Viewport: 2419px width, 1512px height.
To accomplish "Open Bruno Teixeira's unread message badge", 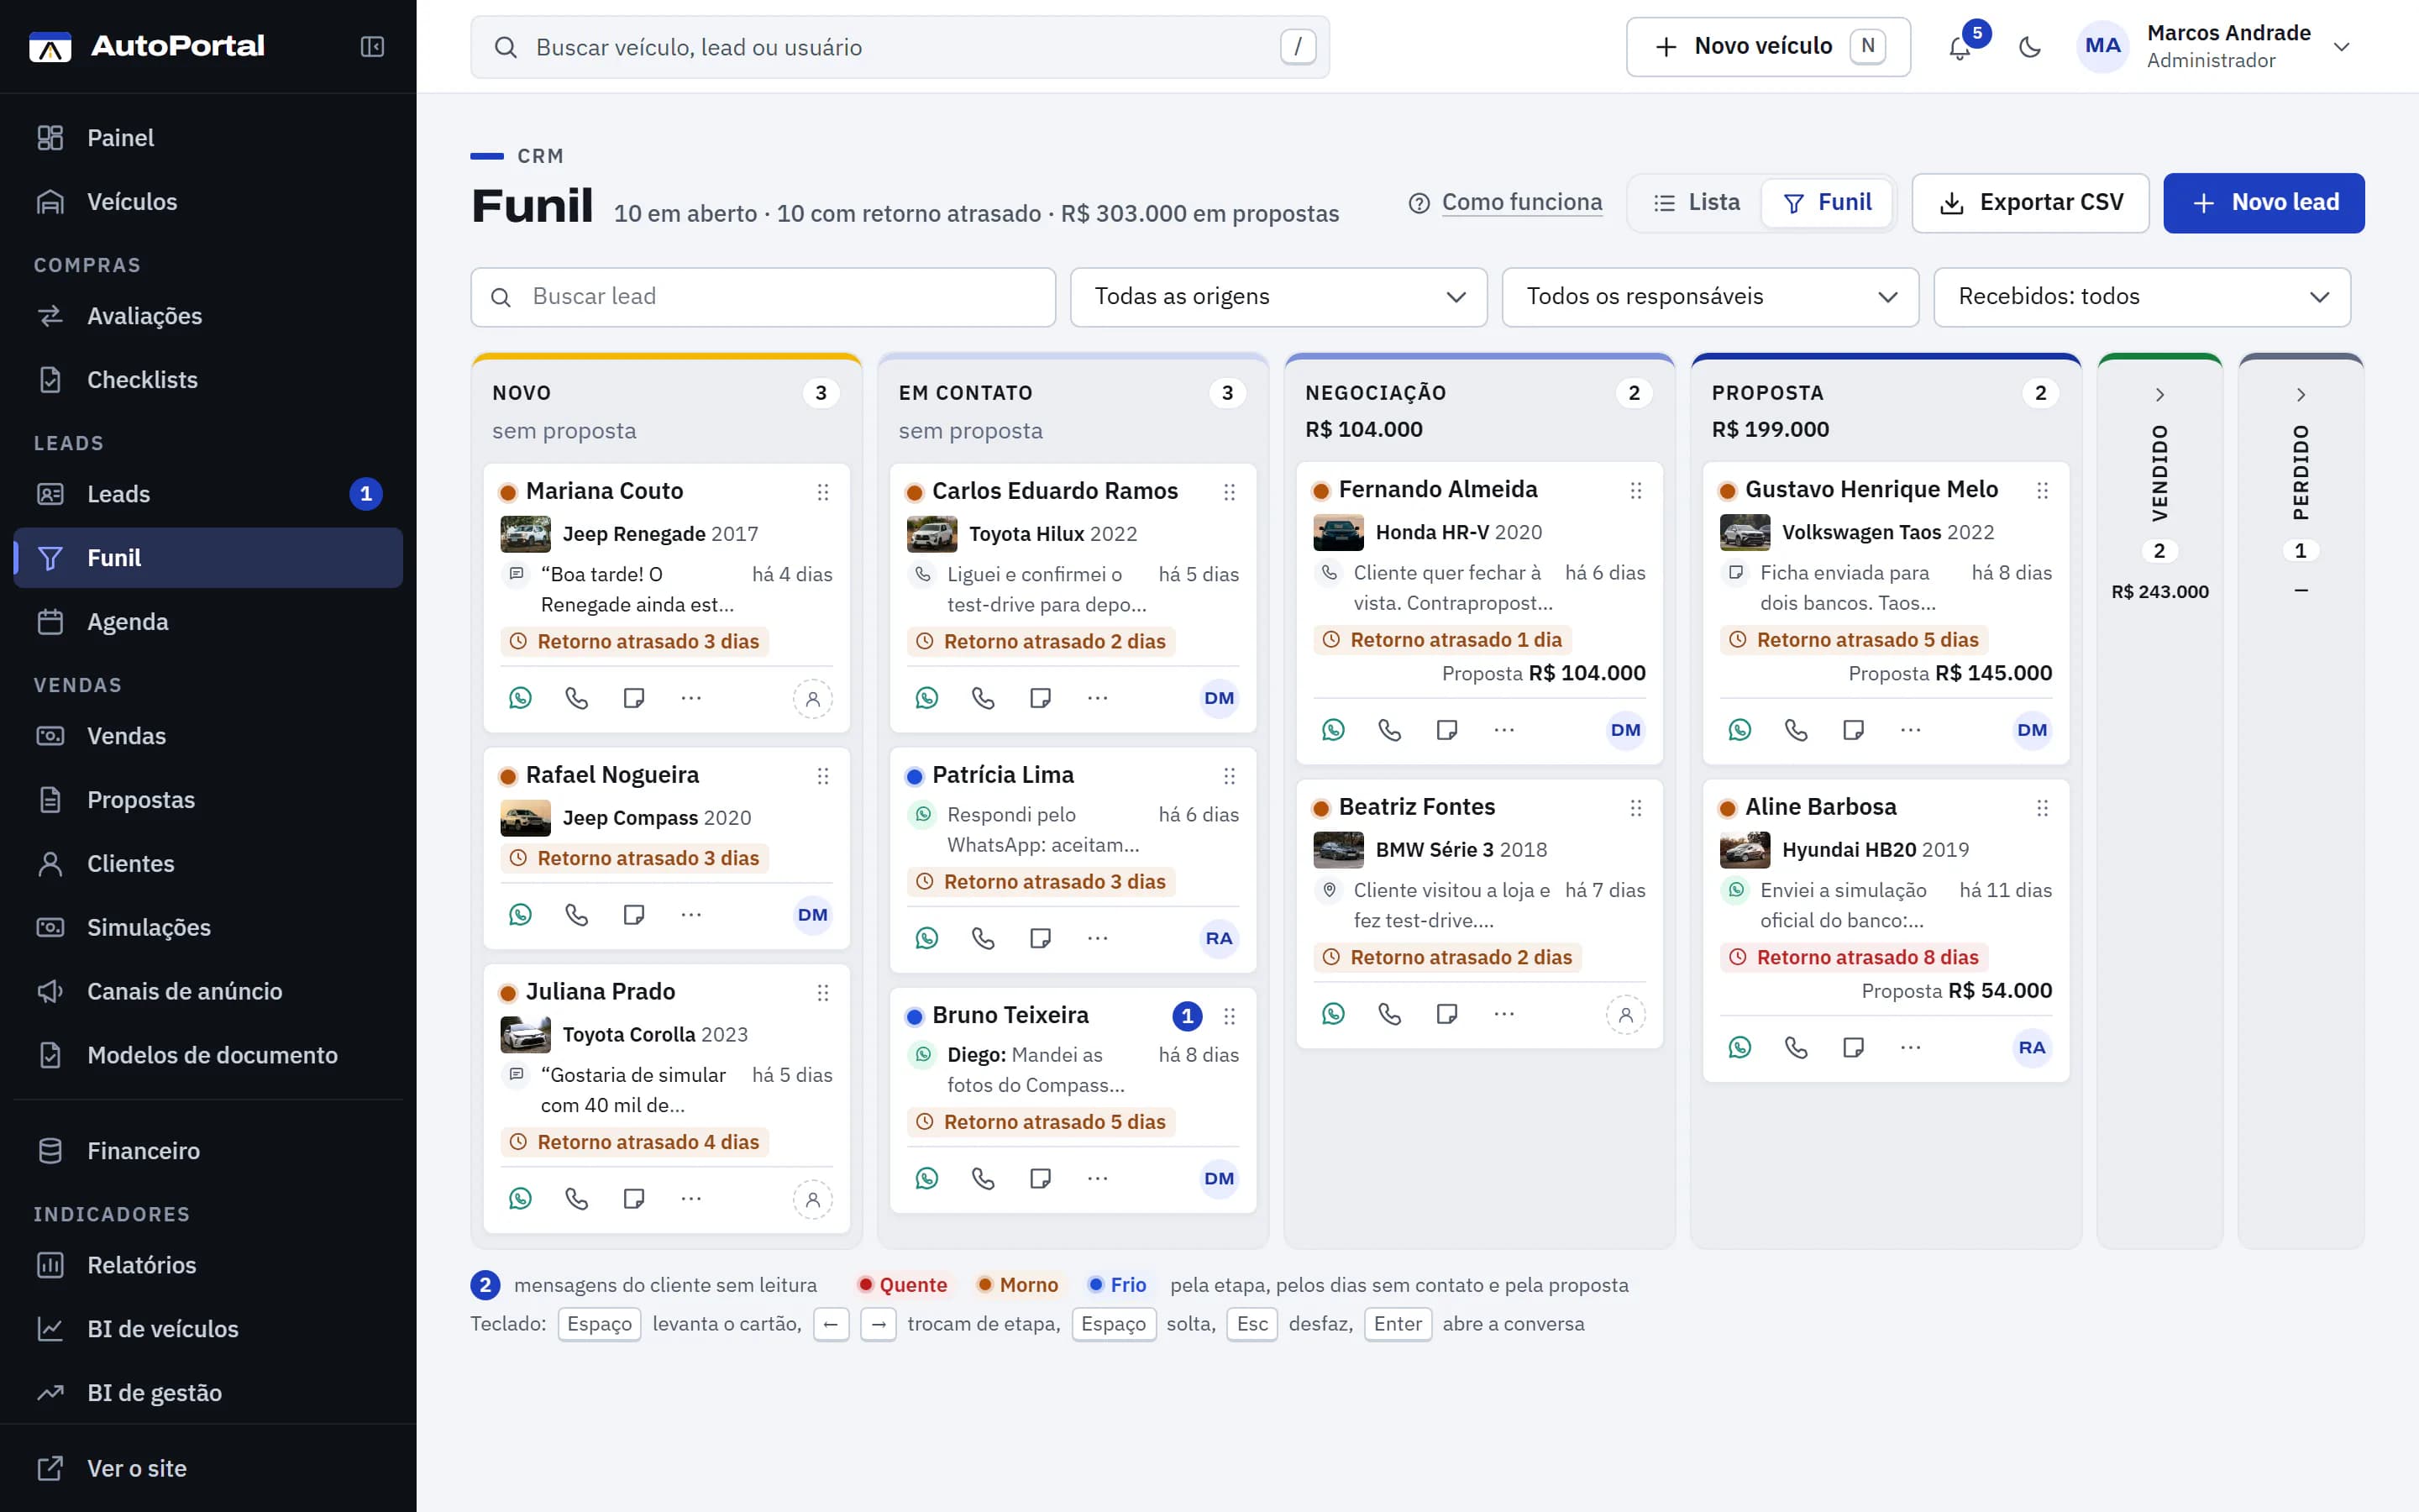I will coord(1187,1016).
